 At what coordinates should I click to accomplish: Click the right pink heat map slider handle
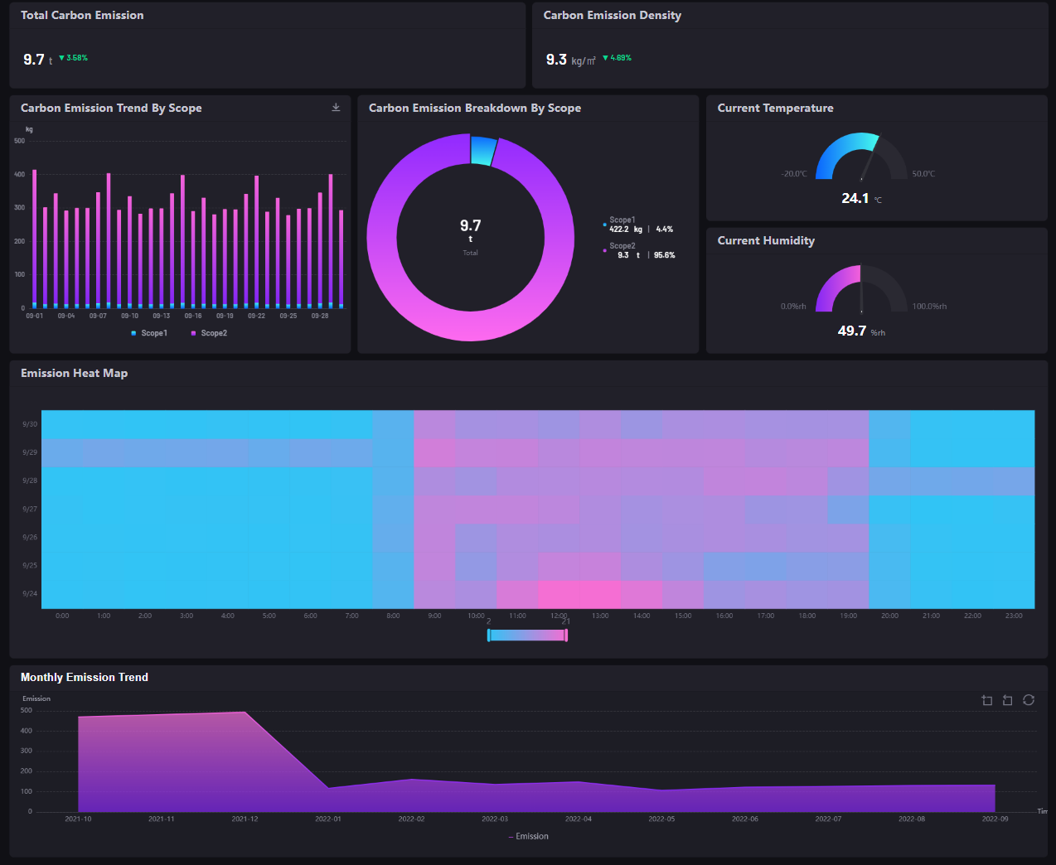point(566,635)
